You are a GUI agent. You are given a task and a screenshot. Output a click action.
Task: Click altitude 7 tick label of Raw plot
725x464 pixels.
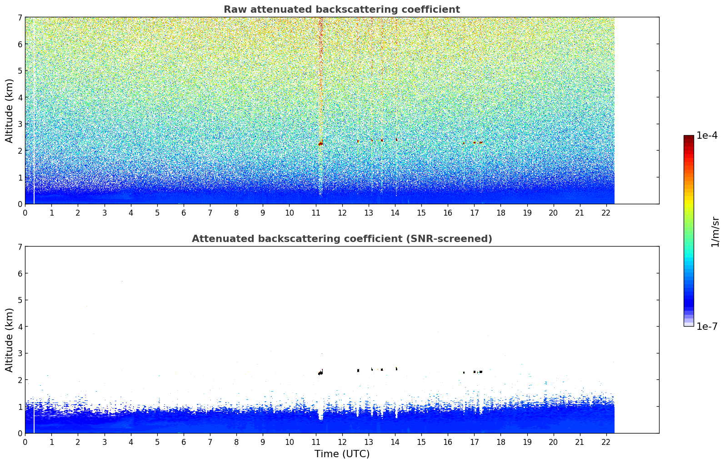pyautogui.click(x=20, y=17)
